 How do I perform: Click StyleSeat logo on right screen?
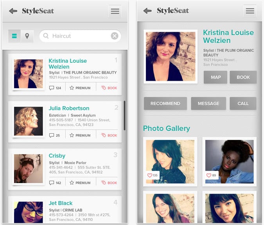click(173, 11)
